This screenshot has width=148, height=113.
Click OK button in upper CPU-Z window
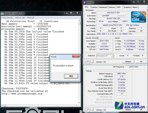click(x=141, y=62)
